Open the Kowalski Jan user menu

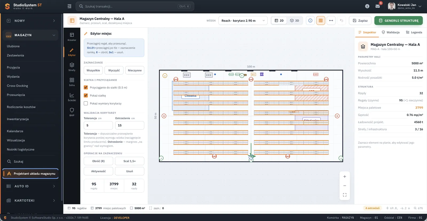pyautogui.click(x=405, y=6)
